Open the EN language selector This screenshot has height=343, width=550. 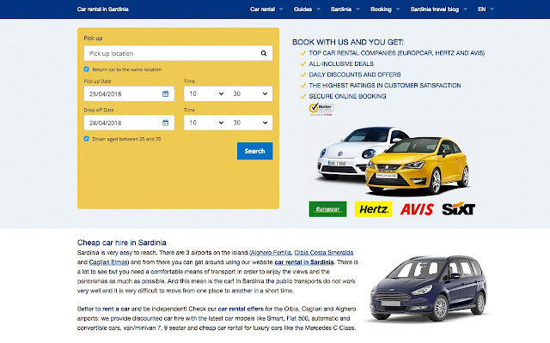click(x=486, y=9)
